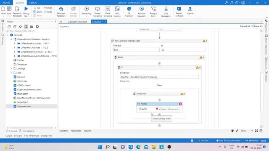Viewport: 269px width, 151px height.
Task: Collapse the Demo10 project tree node
Action: [8, 35]
